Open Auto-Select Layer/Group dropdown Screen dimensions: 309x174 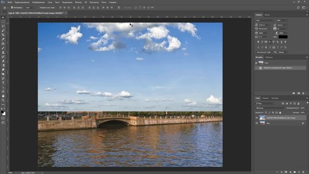pyautogui.click(x=29, y=8)
